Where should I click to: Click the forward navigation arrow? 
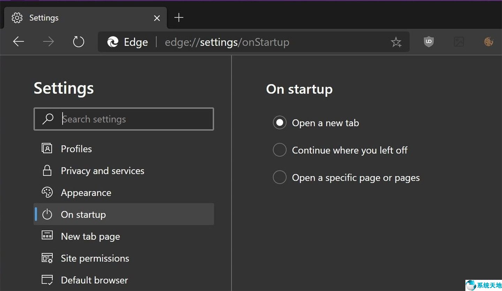tap(48, 42)
